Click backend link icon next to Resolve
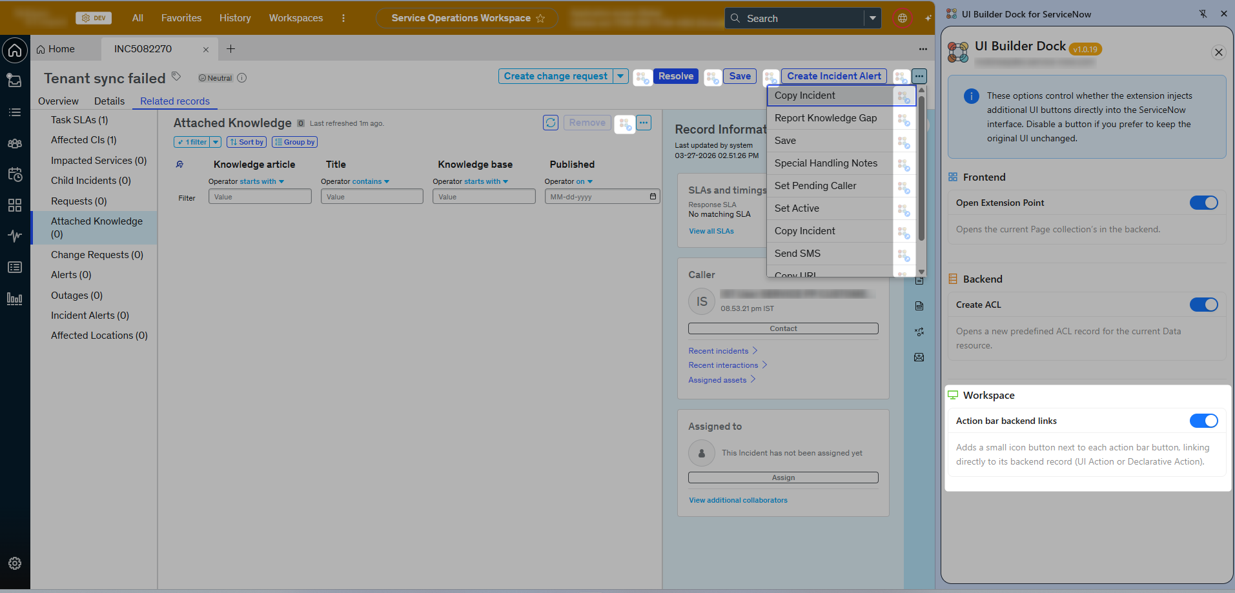 tap(642, 77)
